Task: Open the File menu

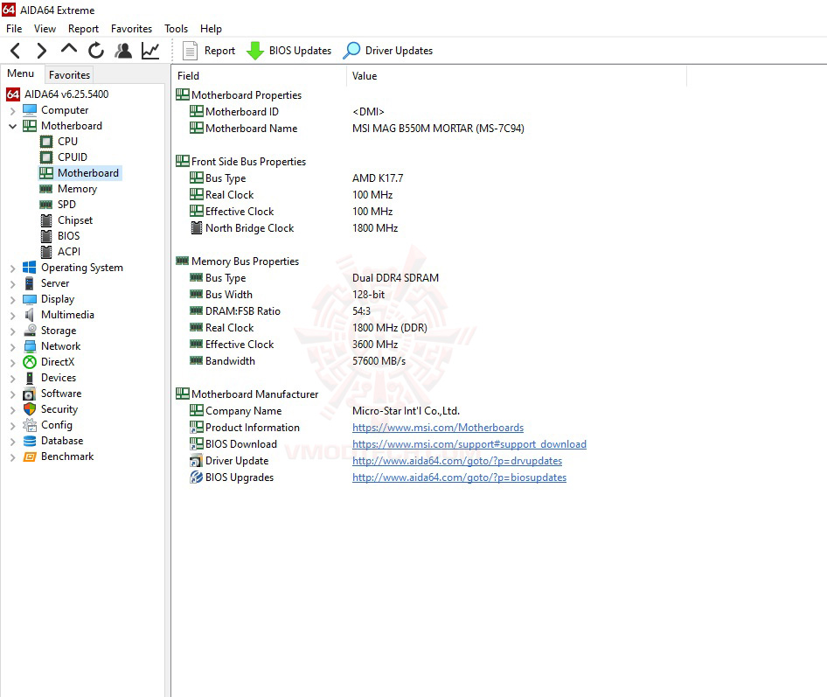Action: 14,29
